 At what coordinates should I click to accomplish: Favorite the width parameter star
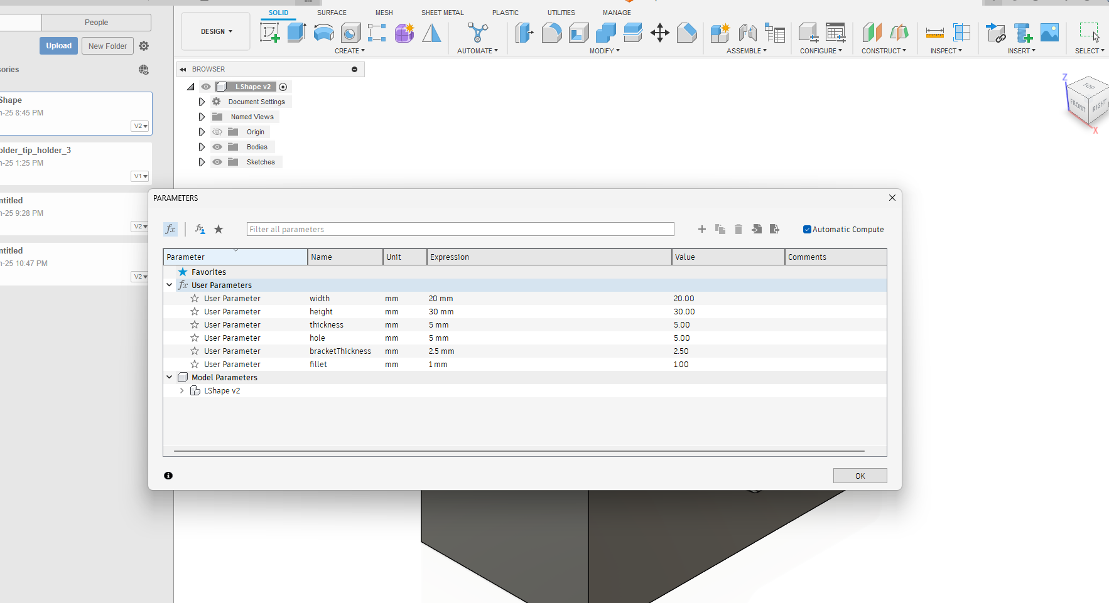(x=195, y=299)
